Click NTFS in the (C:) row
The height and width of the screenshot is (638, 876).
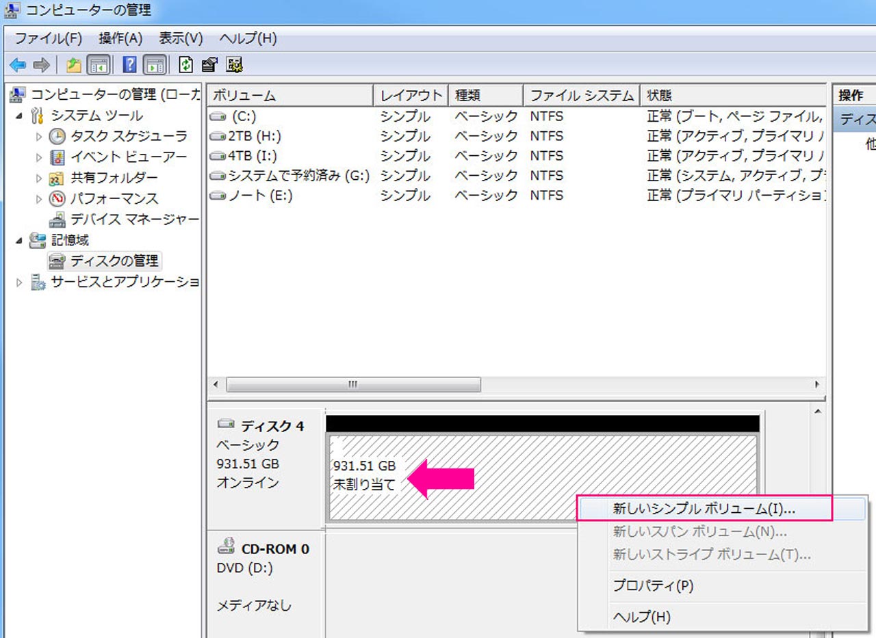(x=547, y=116)
